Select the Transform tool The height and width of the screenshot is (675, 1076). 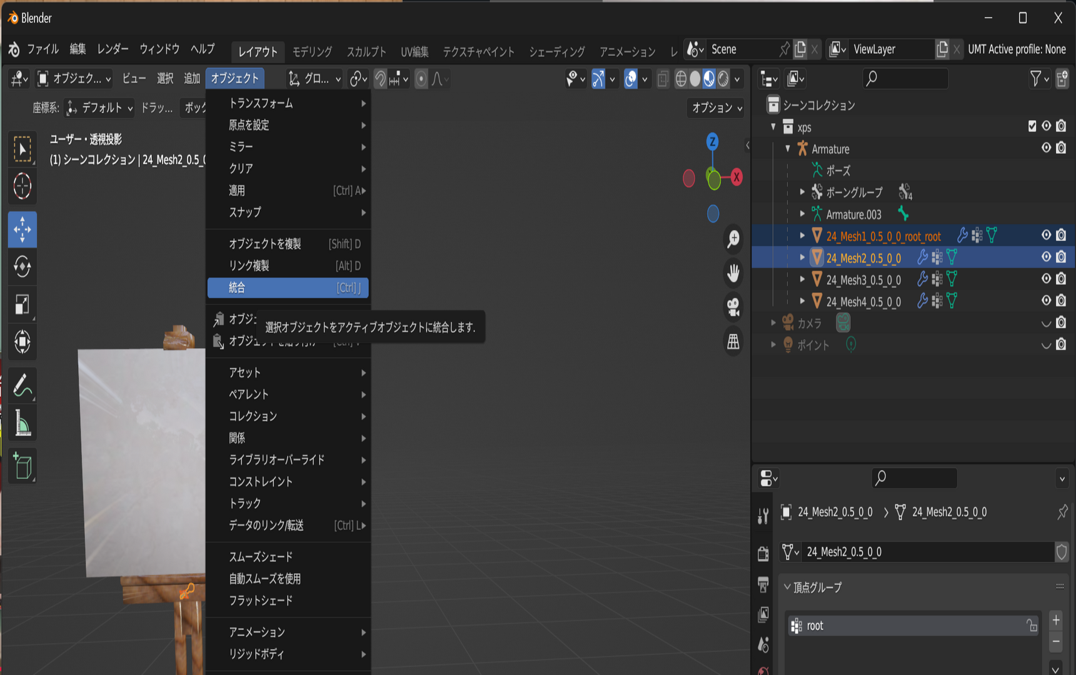point(23,342)
